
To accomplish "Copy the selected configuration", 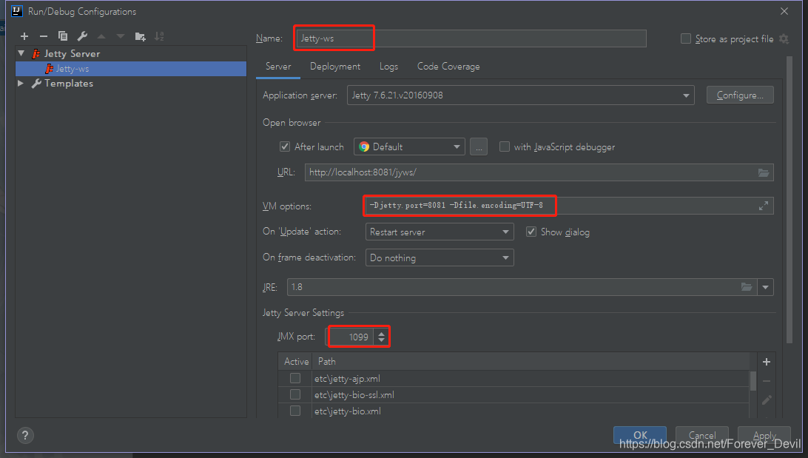I will pos(63,36).
